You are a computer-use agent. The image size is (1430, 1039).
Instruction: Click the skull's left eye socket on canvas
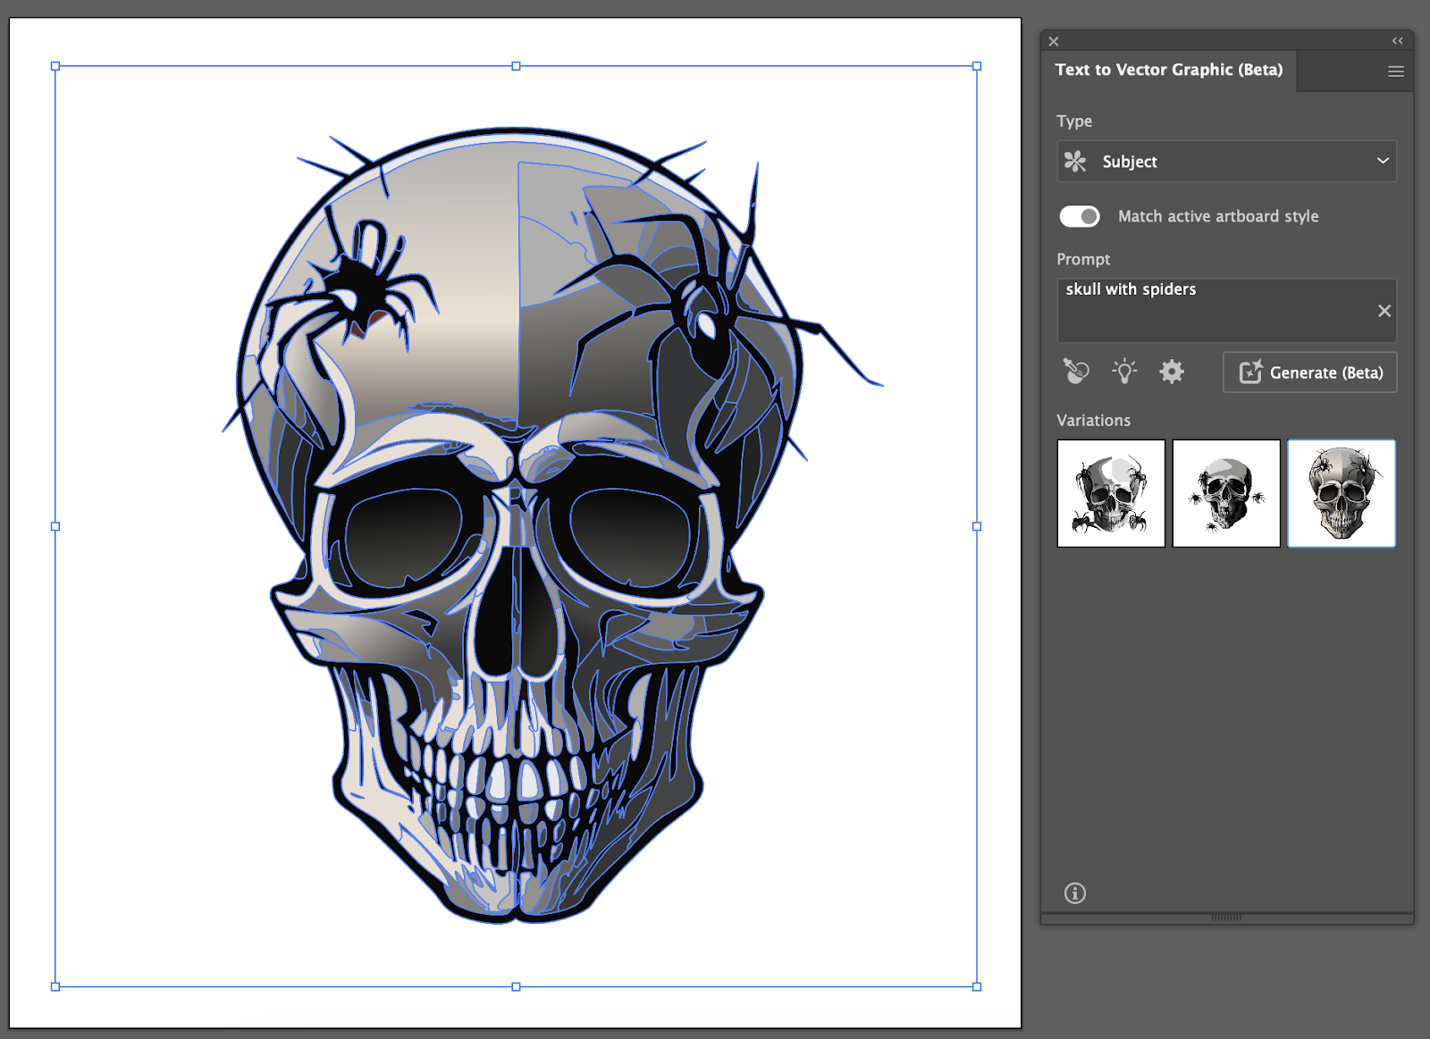click(405, 539)
